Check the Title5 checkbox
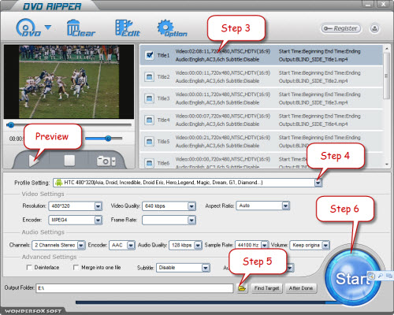This screenshot has width=394, height=315. [149, 142]
